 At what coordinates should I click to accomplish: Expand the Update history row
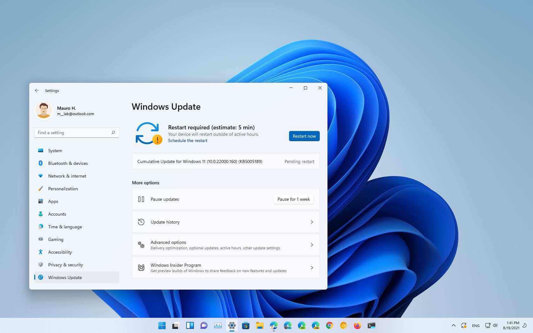point(226,222)
